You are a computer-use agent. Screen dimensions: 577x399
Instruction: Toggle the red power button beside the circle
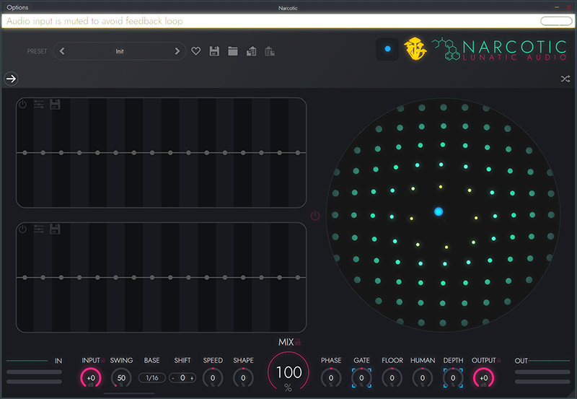tap(315, 216)
